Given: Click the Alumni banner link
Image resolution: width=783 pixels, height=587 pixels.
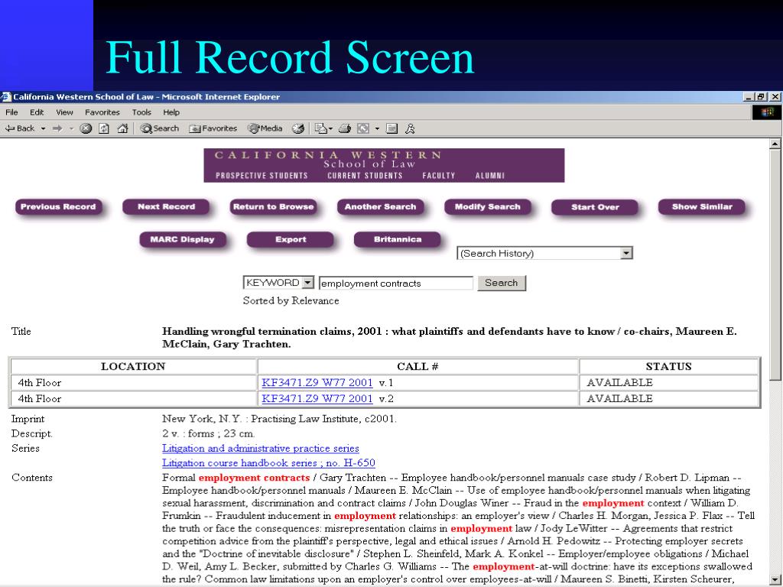Looking at the screenshot, I should (x=490, y=176).
